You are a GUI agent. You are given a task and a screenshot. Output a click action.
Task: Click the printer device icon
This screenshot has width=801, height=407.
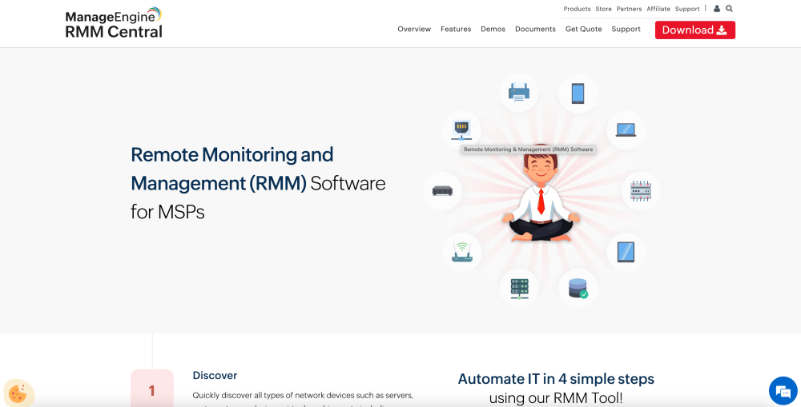[x=519, y=94]
